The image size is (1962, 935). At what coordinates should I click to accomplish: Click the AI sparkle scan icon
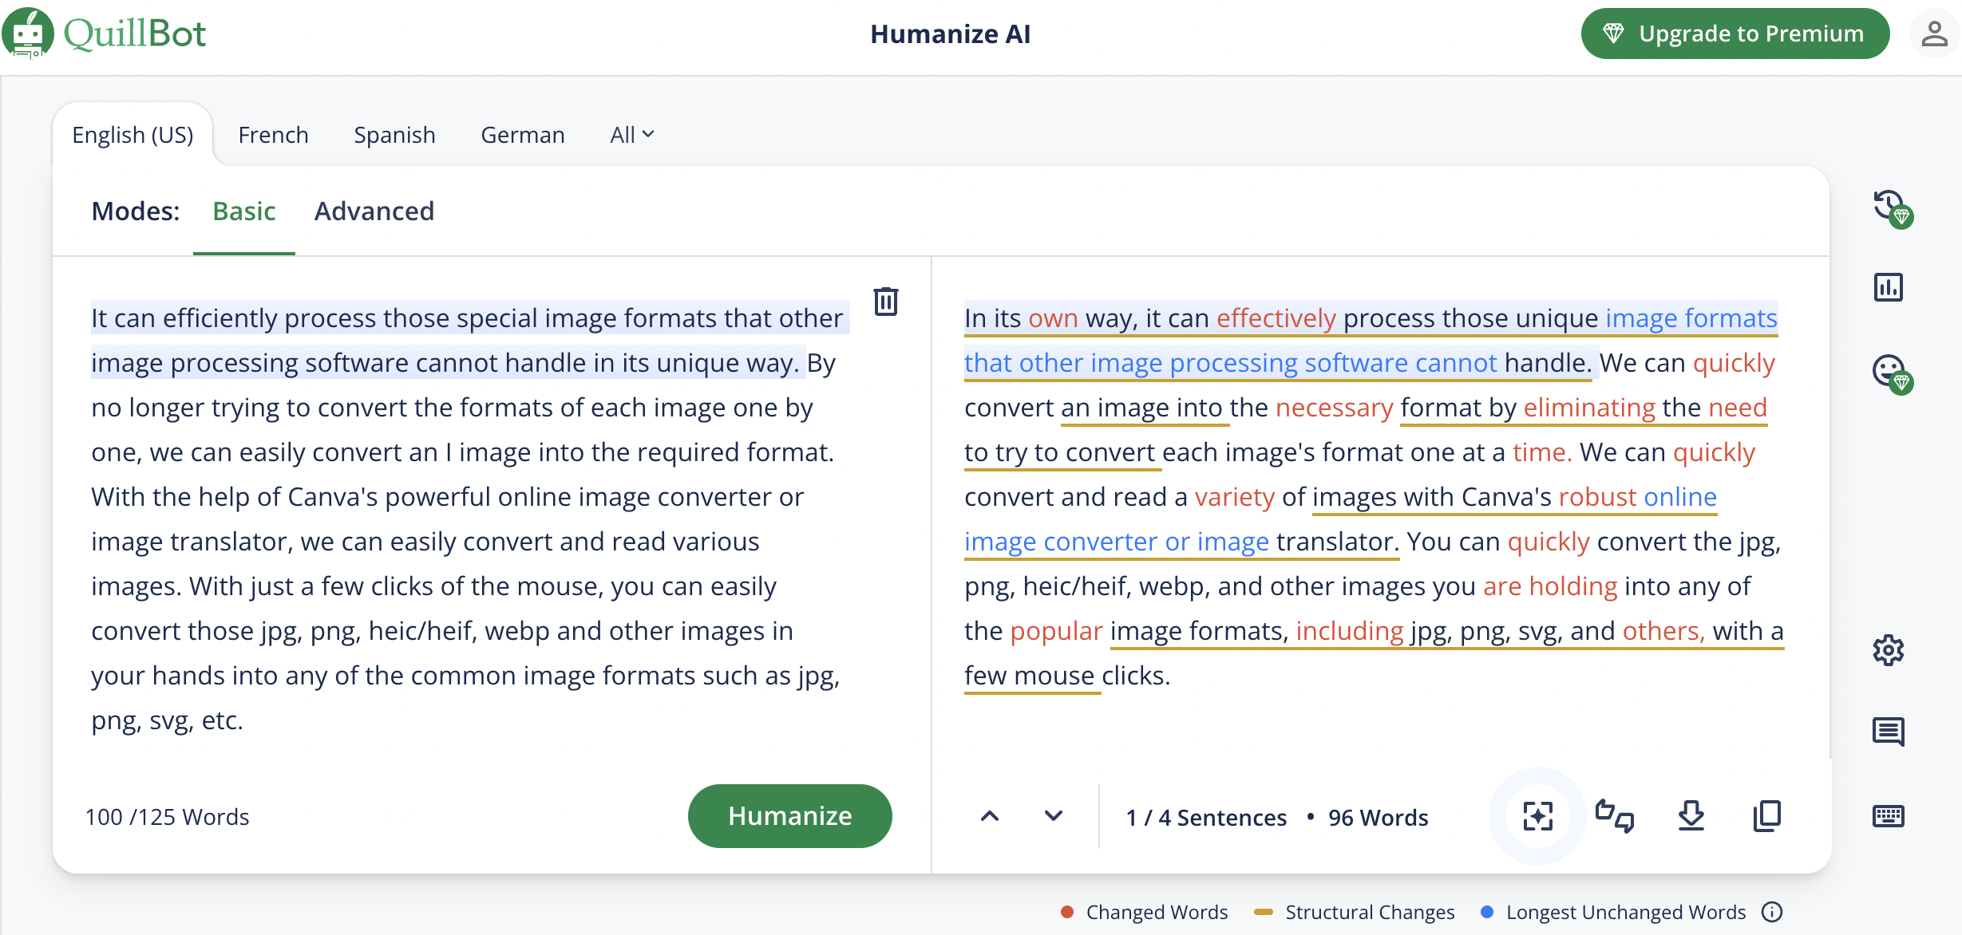coord(1537,816)
